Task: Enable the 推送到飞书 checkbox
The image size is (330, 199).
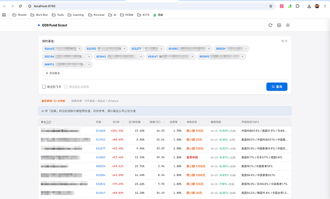Action: click(x=44, y=87)
